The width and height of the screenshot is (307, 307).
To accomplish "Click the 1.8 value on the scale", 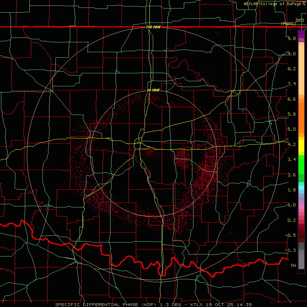I will [x=292, y=190].
